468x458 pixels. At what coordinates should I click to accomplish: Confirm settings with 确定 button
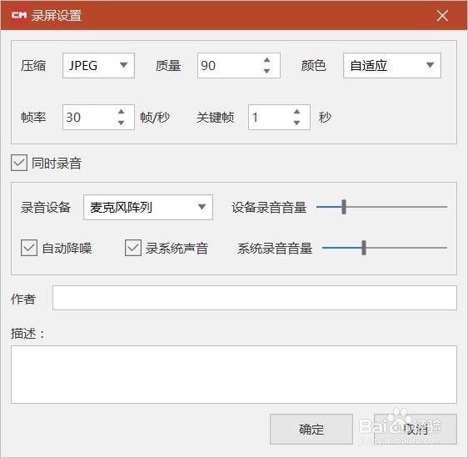click(x=311, y=430)
